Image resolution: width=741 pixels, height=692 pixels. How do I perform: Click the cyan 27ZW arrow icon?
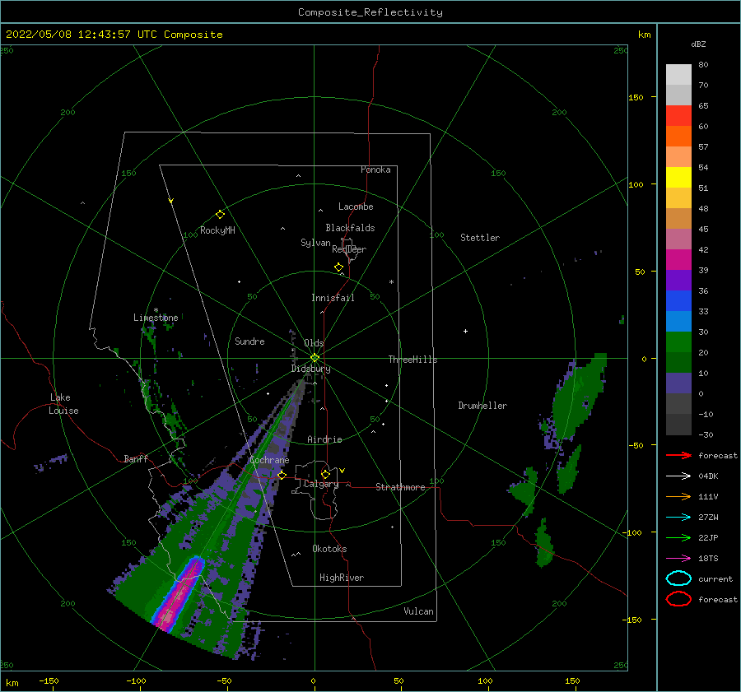click(x=678, y=518)
